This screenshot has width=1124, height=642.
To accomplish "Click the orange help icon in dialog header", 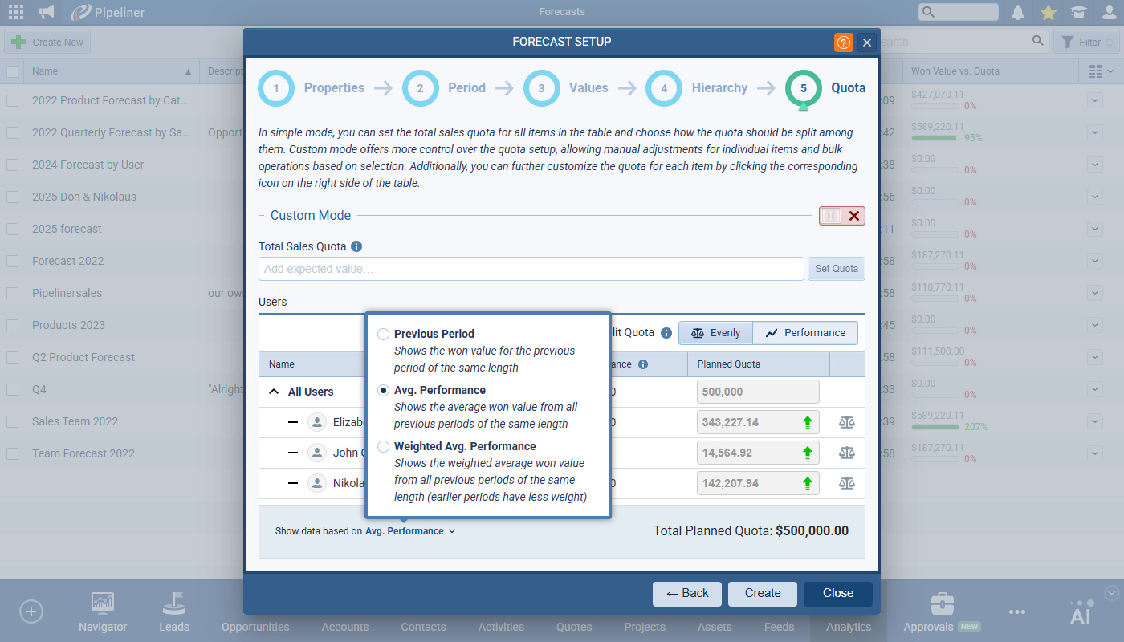I will 843,43.
